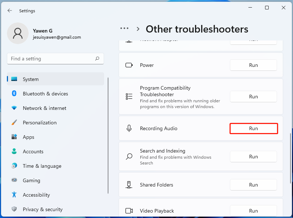Viewport: 293px width, 218px height.
Task: Click the breadcrumb chevron before Other troubleshooters
Action: coord(138,29)
